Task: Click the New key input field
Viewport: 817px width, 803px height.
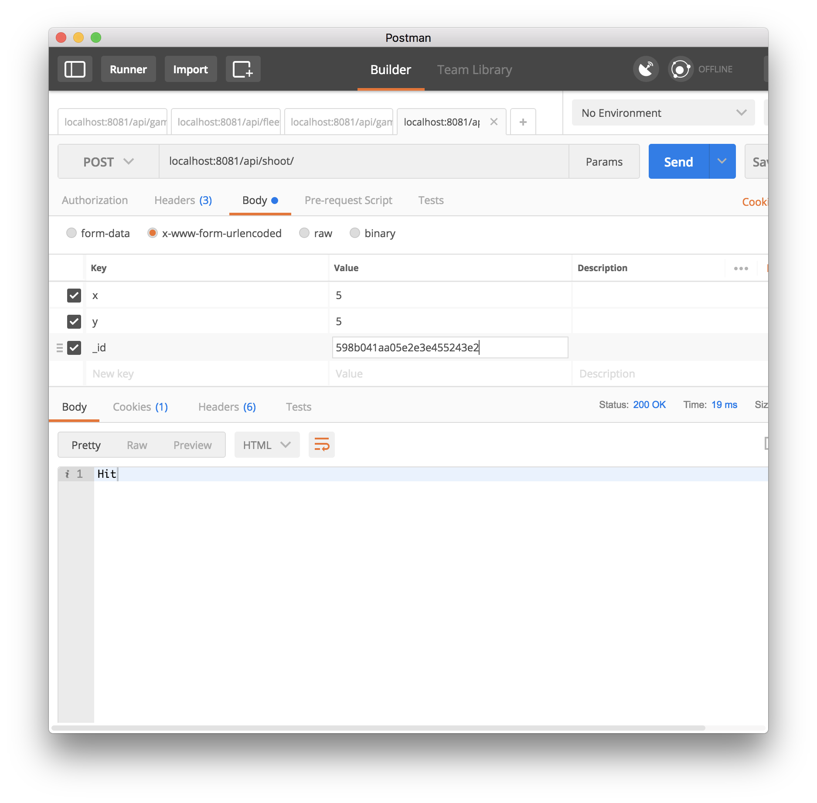Action: 207,374
